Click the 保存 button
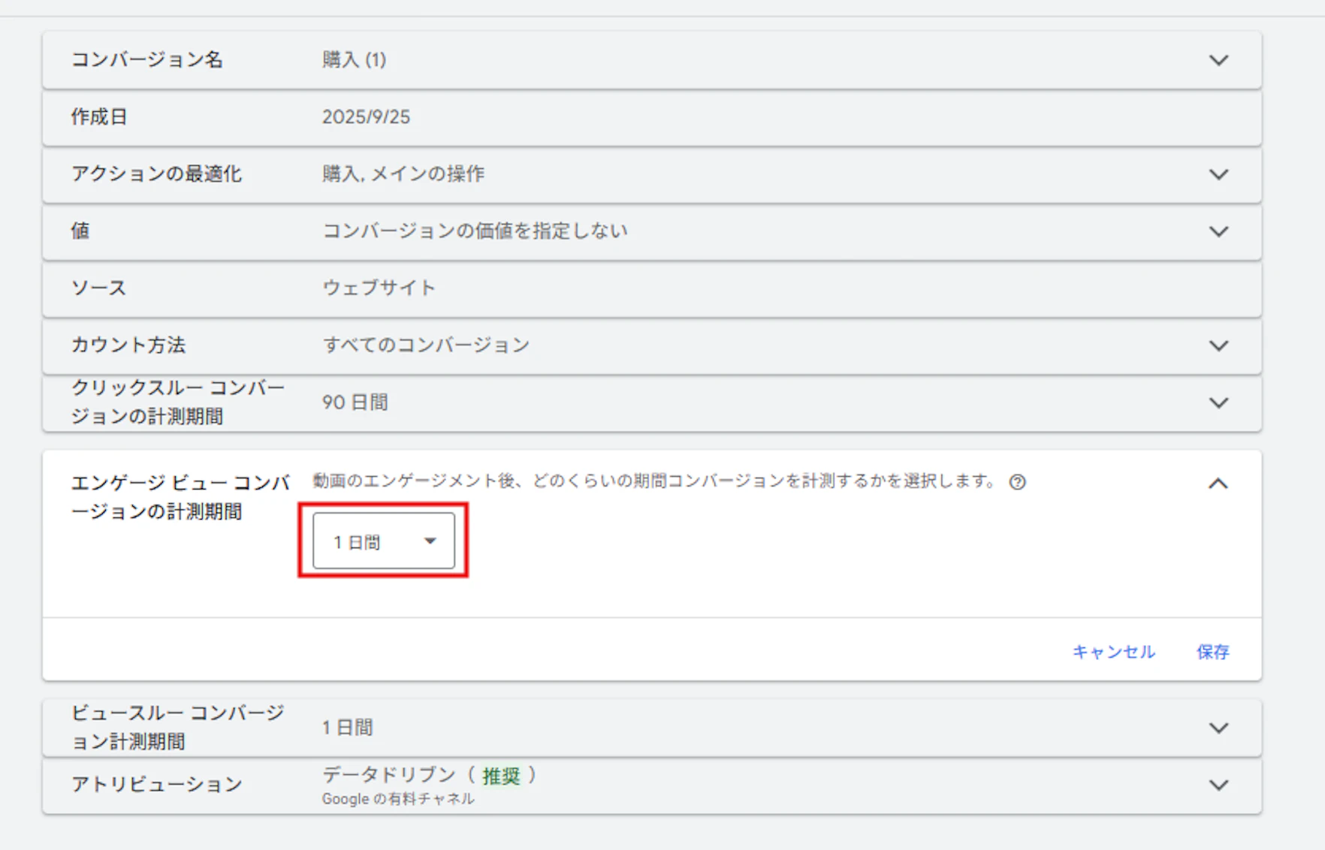Image resolution: width=1325 pixels, height=850 pixels. (x=1212, y=652)
